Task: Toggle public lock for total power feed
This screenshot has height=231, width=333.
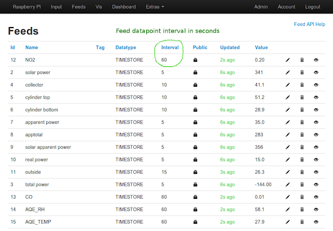Action: point(196,185)
